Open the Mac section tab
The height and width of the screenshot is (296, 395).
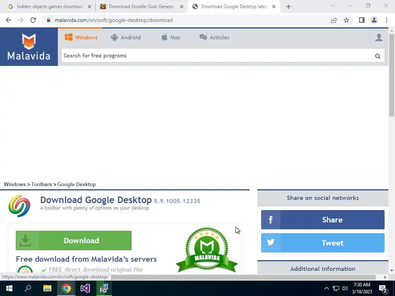(x=170, y=37)
